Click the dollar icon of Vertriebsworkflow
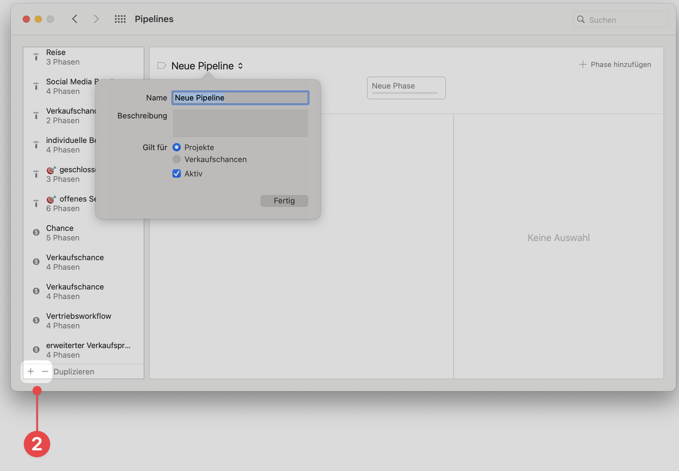679x471 pixels. pos(36,320)
